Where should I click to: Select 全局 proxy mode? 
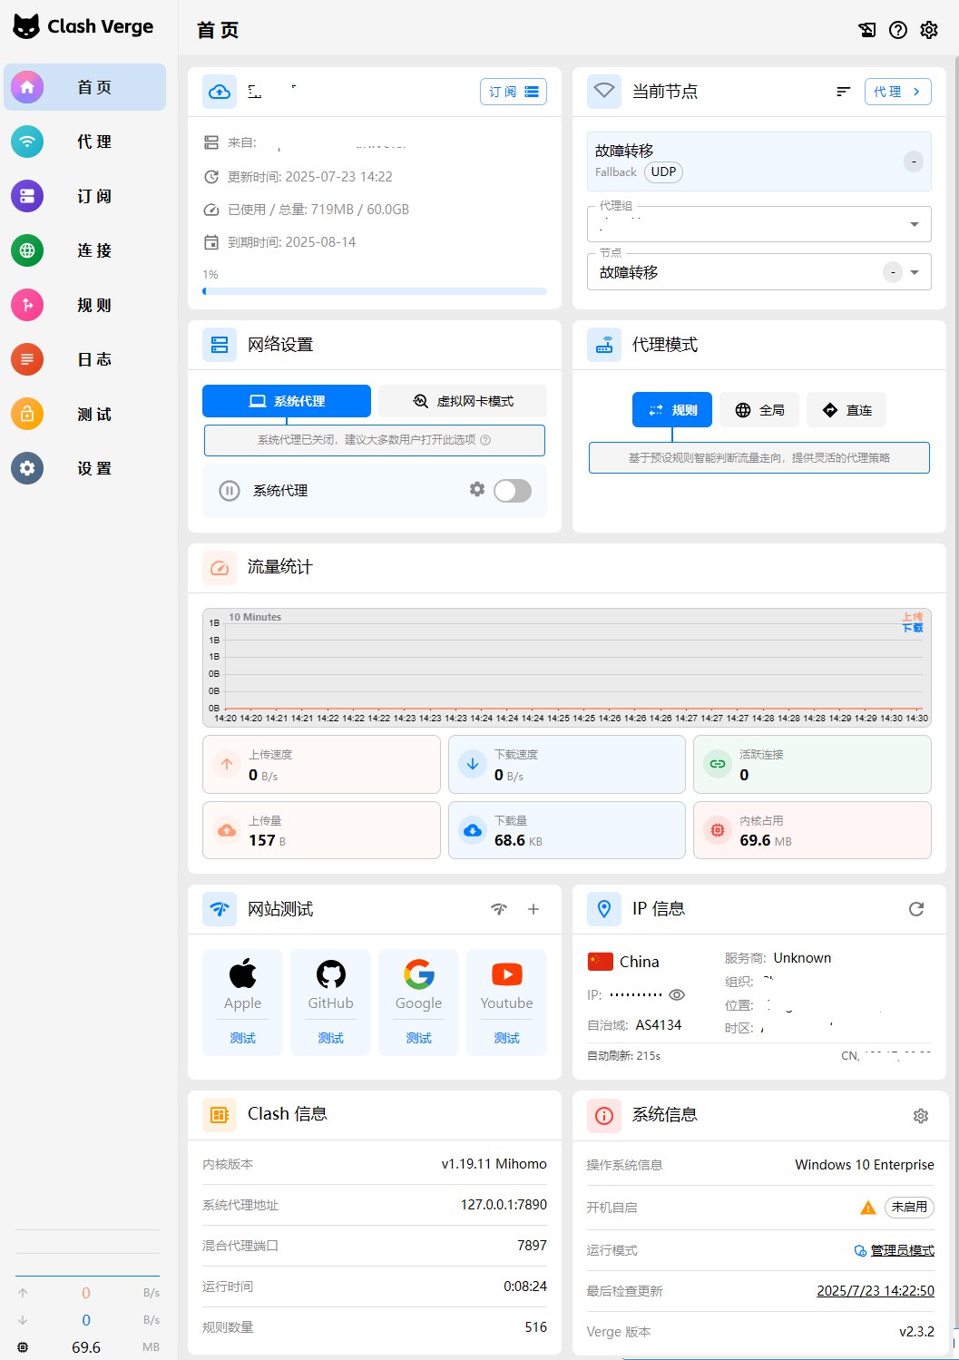click(759, 410)
